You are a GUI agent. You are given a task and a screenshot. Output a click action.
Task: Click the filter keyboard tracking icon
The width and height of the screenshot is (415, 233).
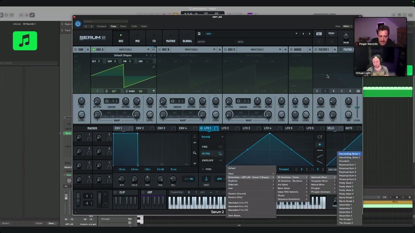pos(358,91)
